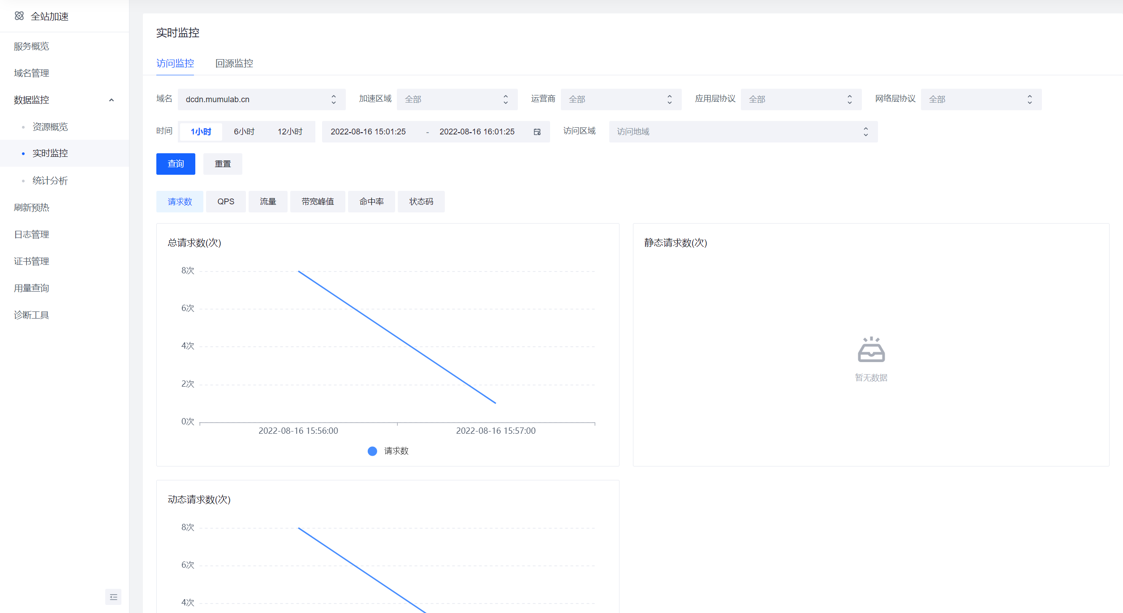Screen dimensions: 1123x613
Task: Open the 域名 dcdn.mumulab.cn dropdown
Action: coord(261,99)
